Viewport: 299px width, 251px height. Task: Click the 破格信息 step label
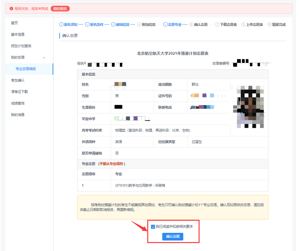tap(123, 25)
